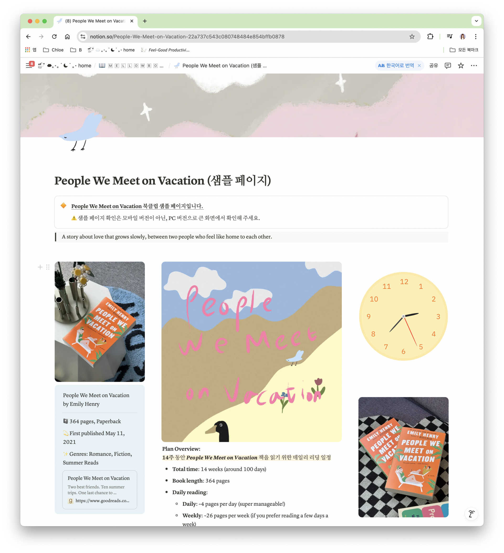Click the Chrome extensions puzzle icon

[x=430, y=36]
